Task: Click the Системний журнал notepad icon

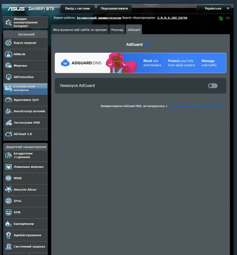Action: tap(8, 246)
